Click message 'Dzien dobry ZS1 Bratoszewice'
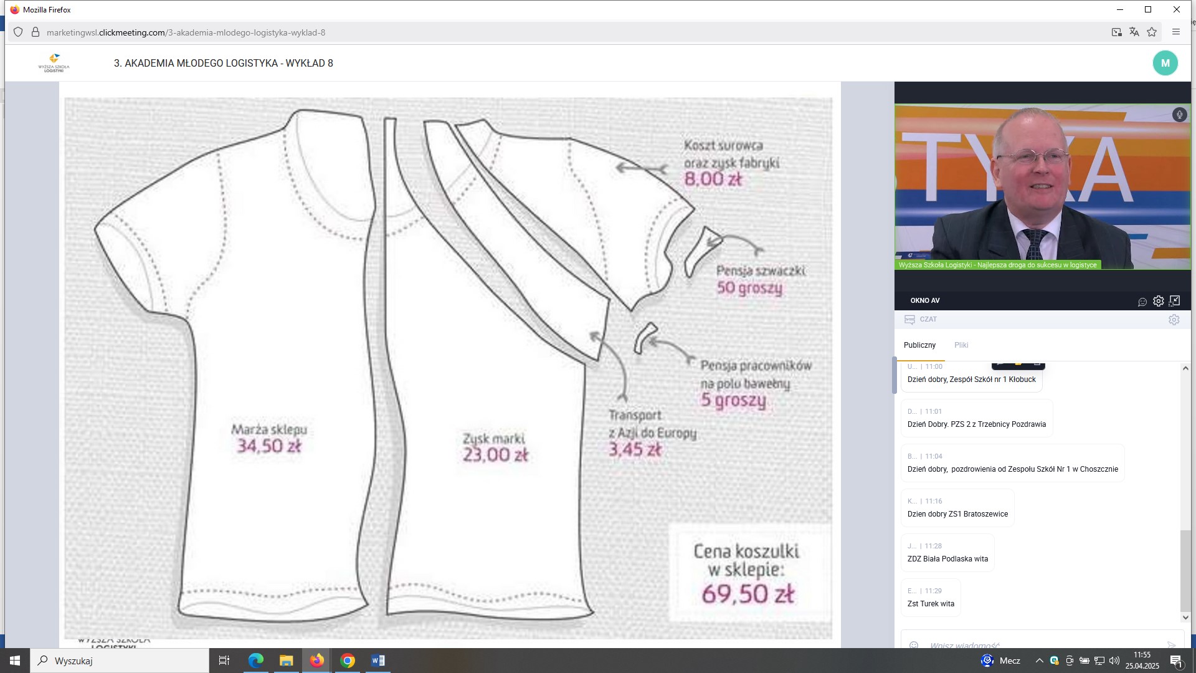 (x=957, y=514)
